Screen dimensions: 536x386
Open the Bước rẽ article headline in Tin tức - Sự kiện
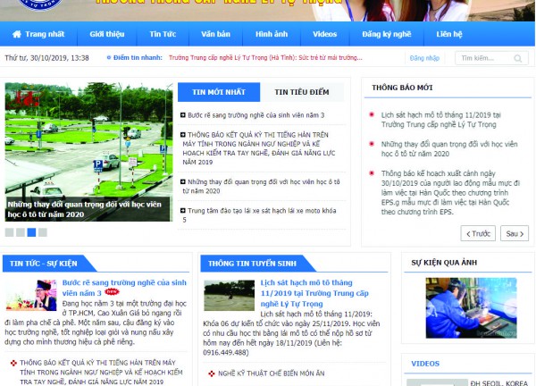[124, 288]
